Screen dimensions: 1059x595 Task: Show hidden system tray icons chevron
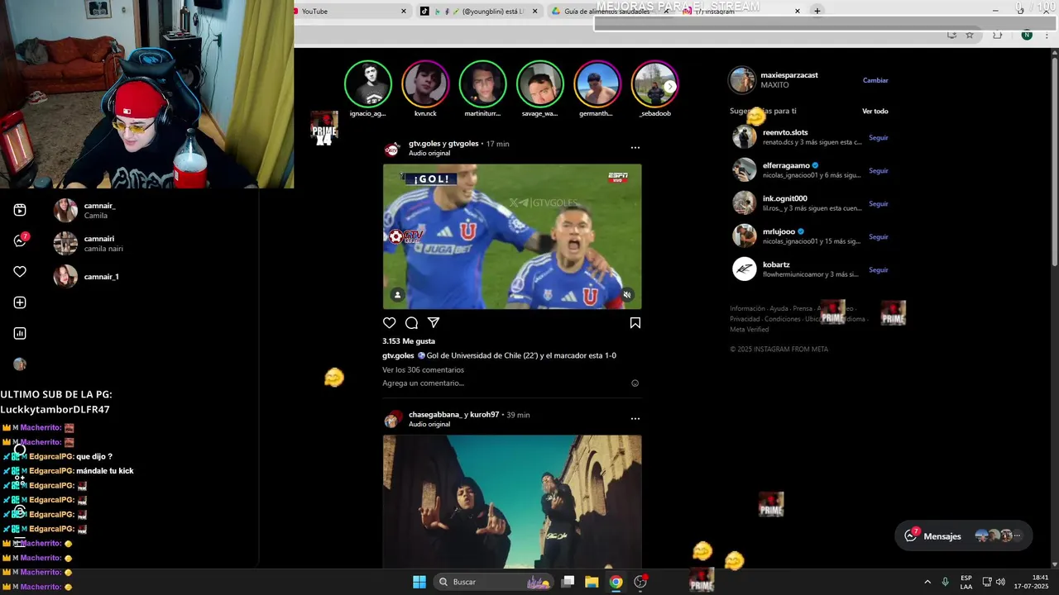pos(927,582)
